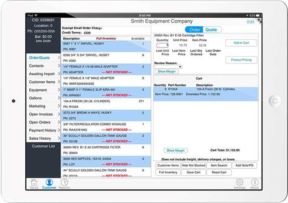Click the Hide Not Stocked button
The height and width of the screenshot is (203, 288).
click(x=193, y=166)
